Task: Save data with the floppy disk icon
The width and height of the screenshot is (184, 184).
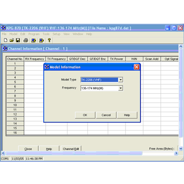Action: click(18, 40)
